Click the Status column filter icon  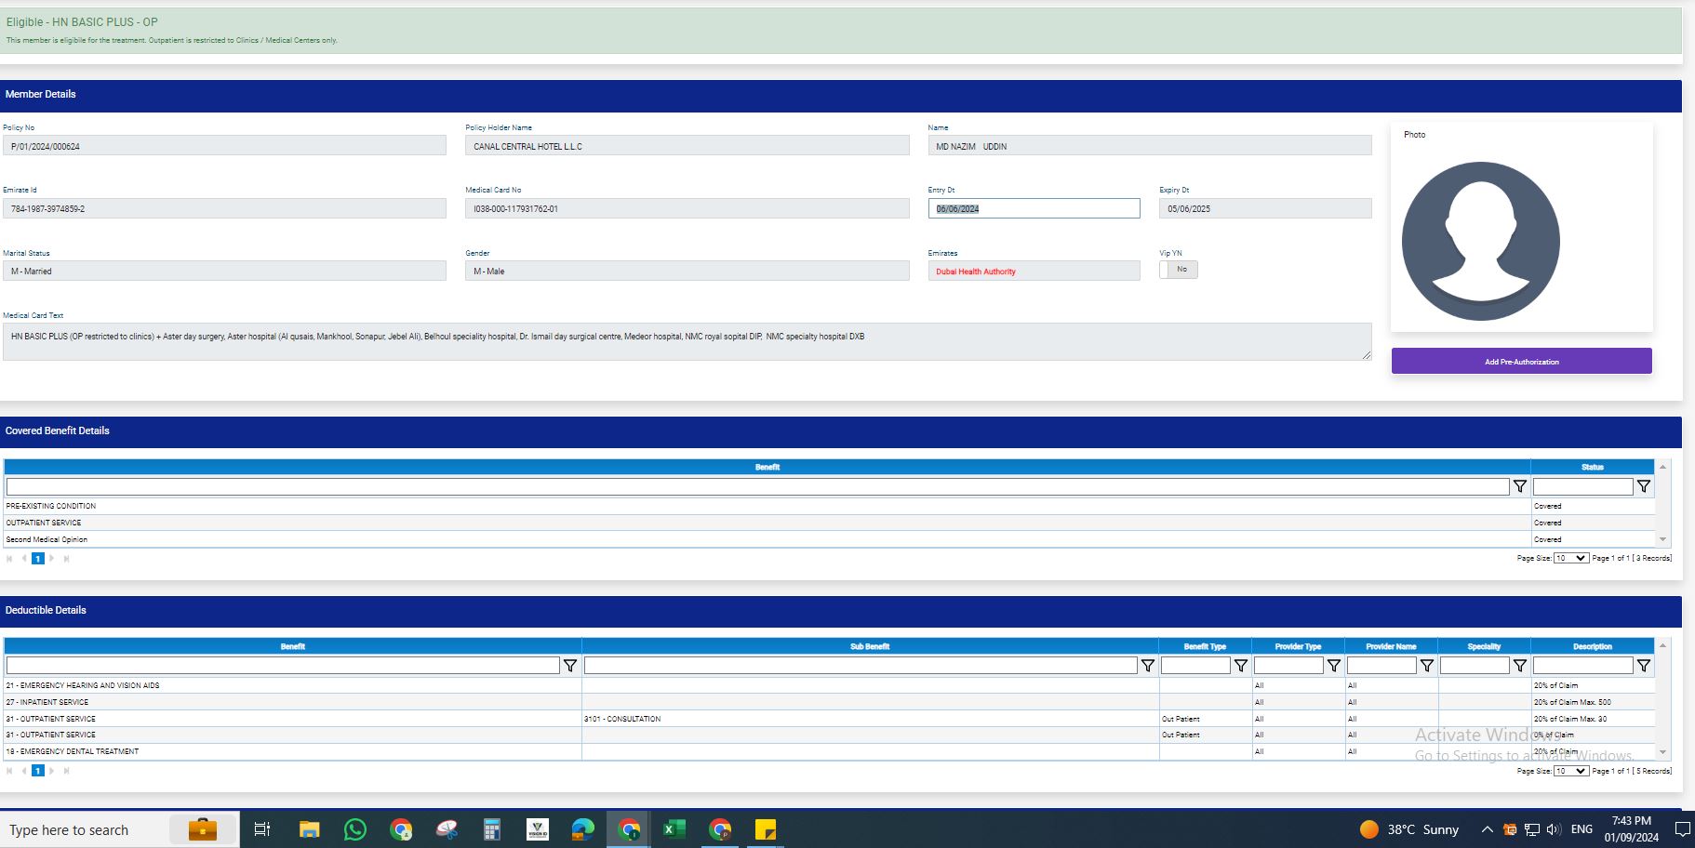(x=1643, y=486)
